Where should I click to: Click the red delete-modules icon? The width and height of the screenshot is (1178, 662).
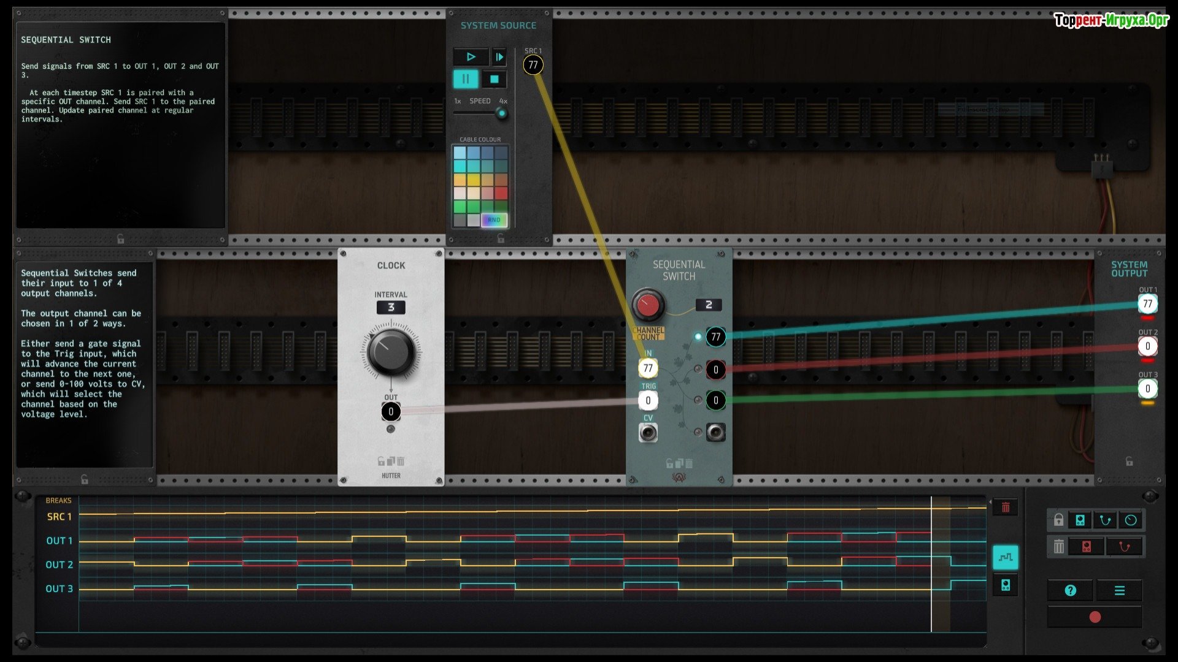1086,547
